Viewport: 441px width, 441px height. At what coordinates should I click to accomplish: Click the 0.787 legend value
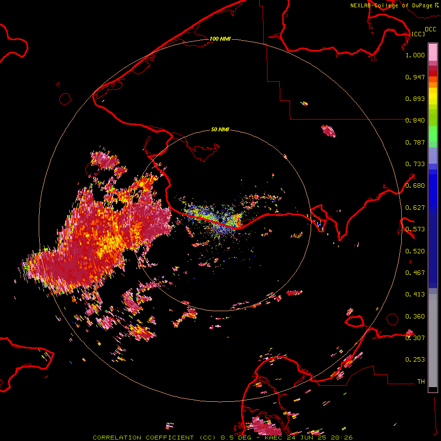click(415, 142)
